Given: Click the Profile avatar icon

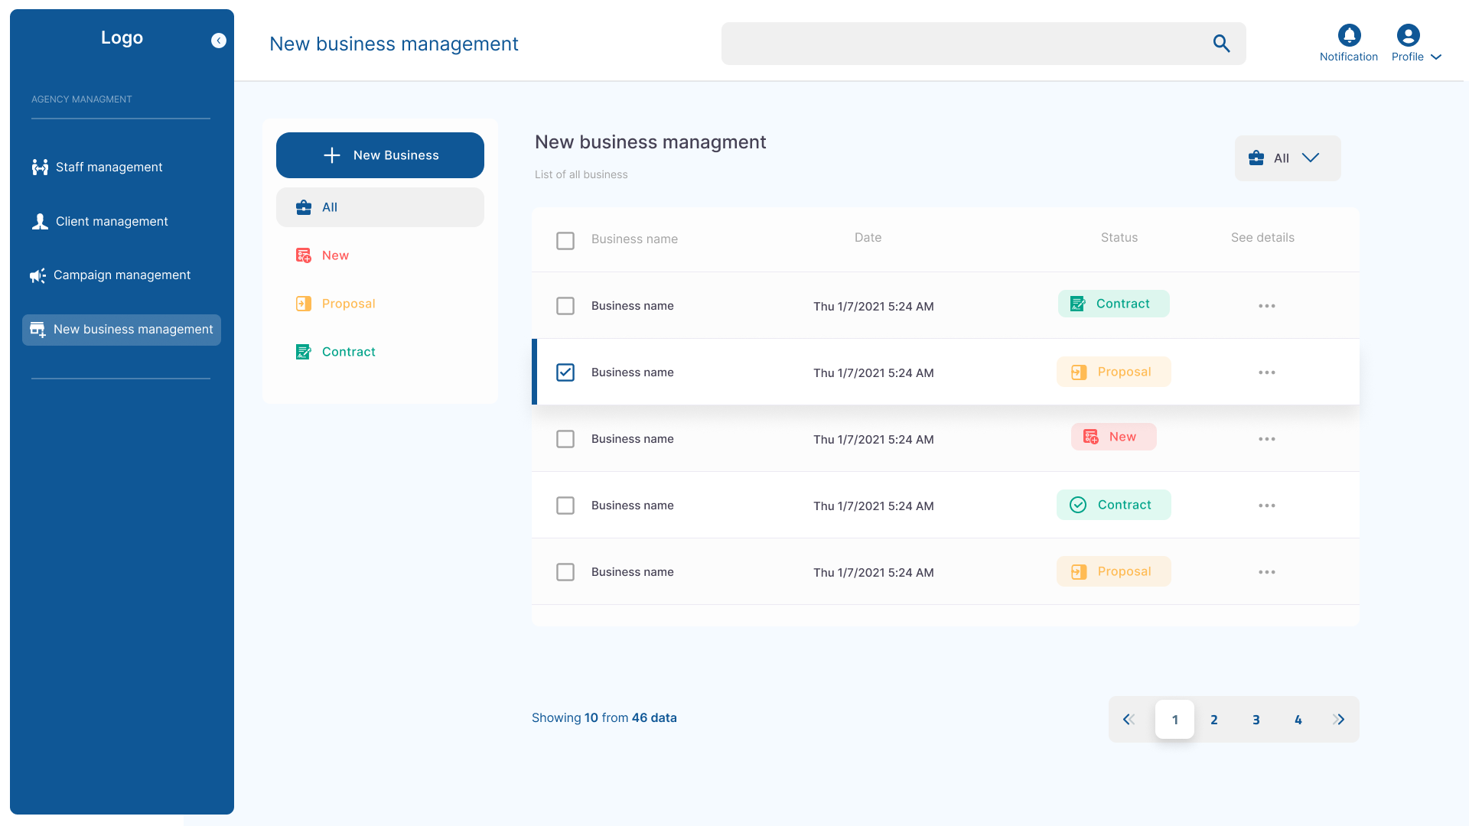Looking at the screenshot, I should point(1409,35).
